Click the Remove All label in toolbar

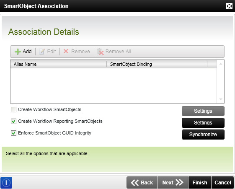click(x=118, y=52)
